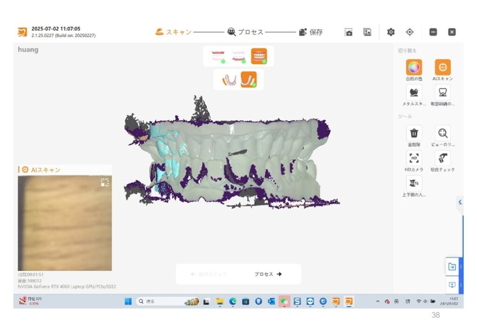Click the 全削除 trash can icon
Viewport: 477px width, 330px height.
[x=414, y=133]
